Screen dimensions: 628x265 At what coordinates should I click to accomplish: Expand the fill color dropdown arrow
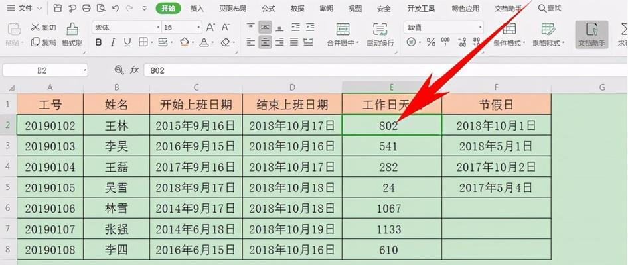point(193,42)
